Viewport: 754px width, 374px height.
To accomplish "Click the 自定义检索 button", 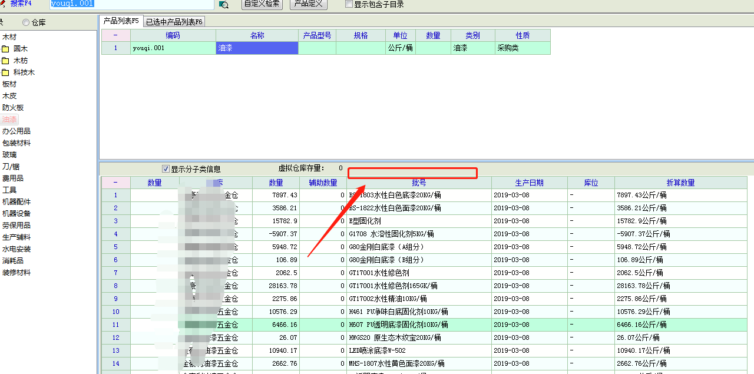I will tap(262, 4).
